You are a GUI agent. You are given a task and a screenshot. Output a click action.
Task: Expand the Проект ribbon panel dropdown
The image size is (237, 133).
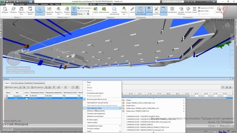coord(17,17)
